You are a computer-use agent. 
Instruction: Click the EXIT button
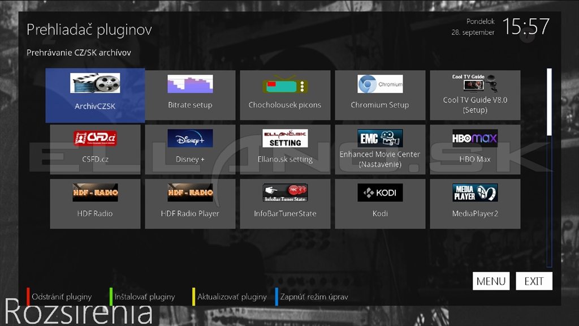point(534,281)
